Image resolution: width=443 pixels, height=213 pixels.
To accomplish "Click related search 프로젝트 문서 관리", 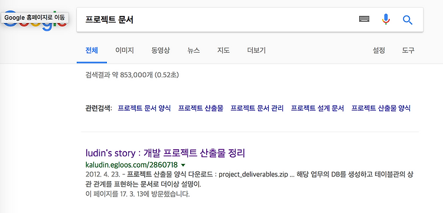I will pos(257,108).
